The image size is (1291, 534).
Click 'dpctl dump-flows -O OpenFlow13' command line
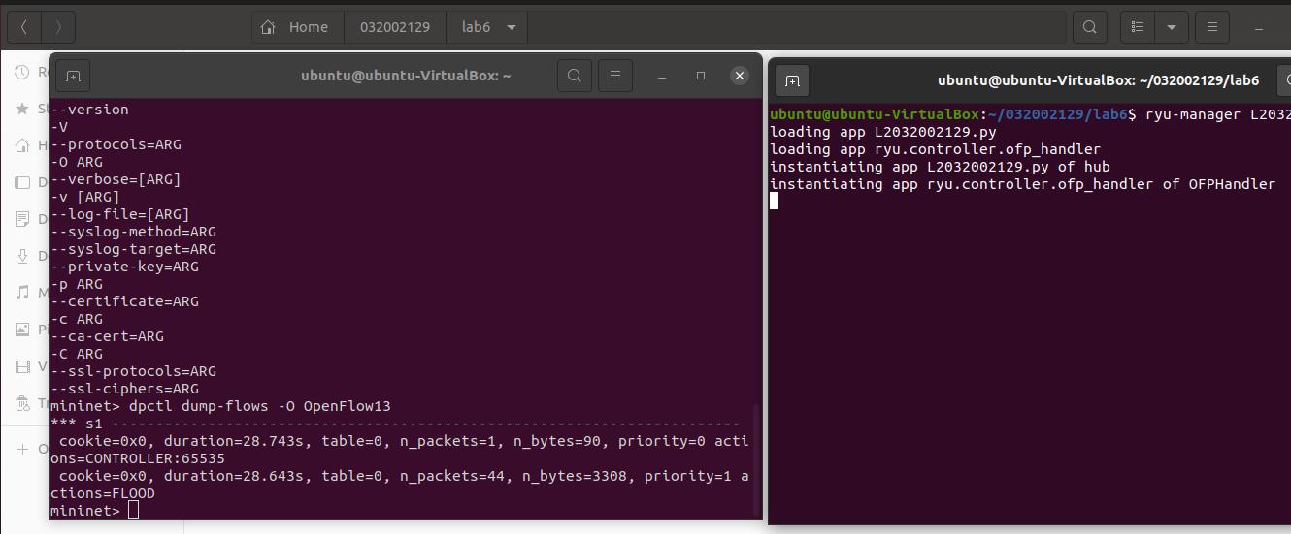[220, 406]
